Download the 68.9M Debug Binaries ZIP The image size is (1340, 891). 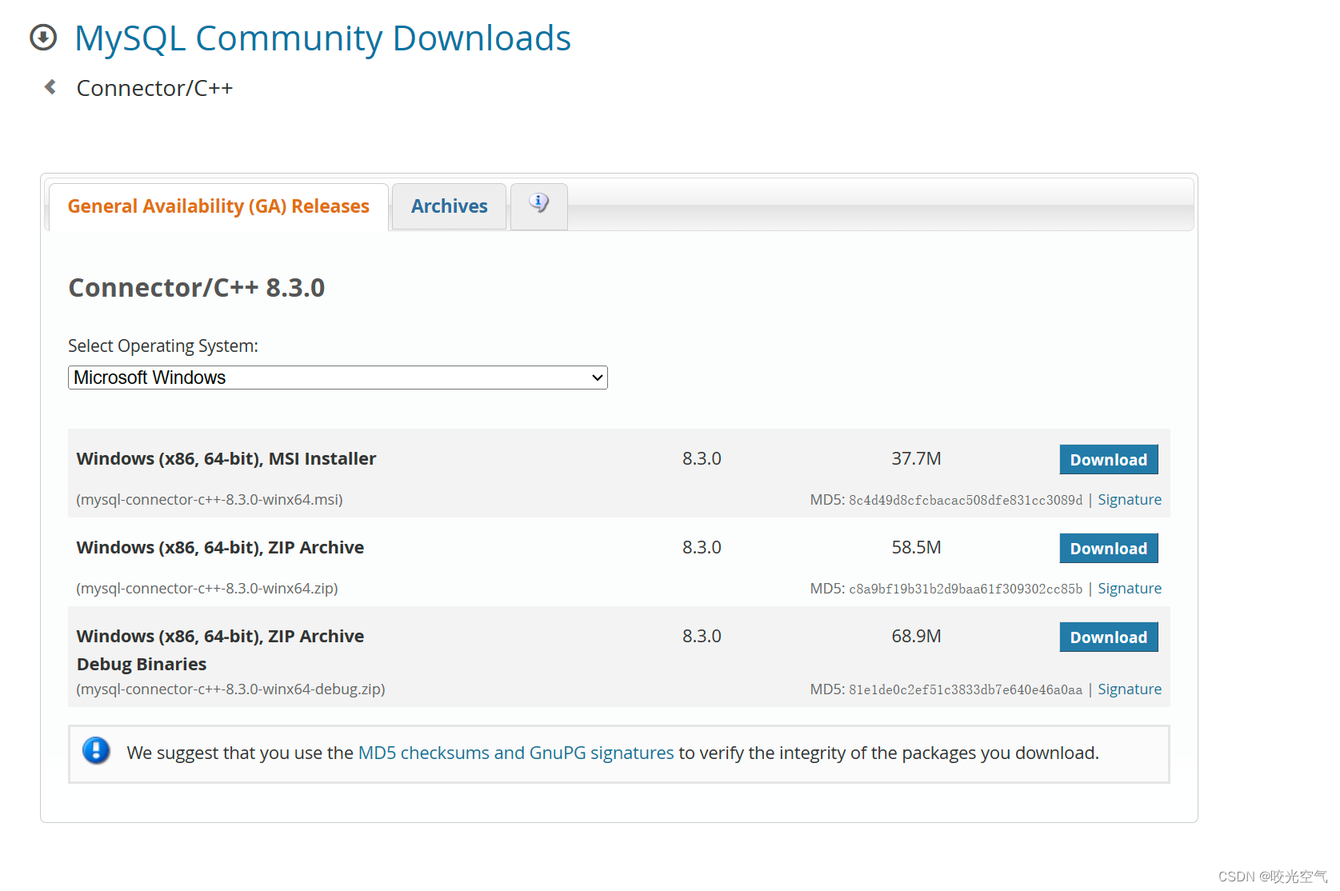pos(1108,637)
